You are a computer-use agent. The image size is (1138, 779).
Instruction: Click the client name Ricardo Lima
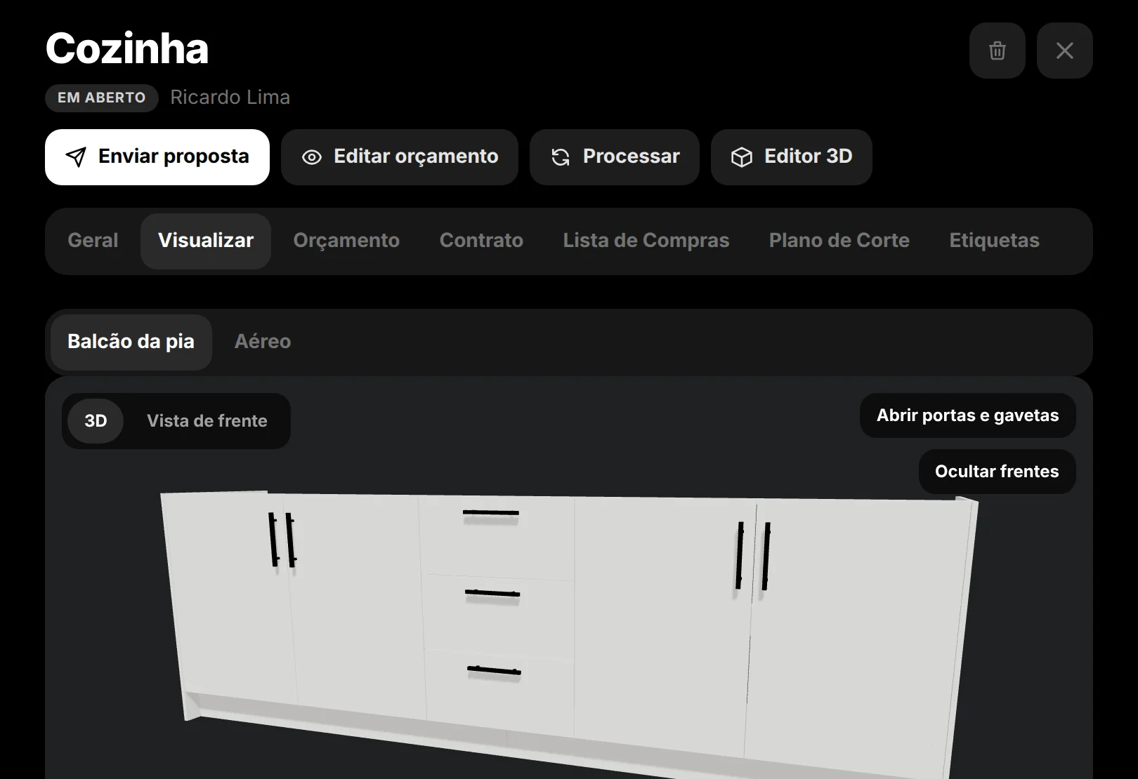pyautogui.click(x=230, y=98)
